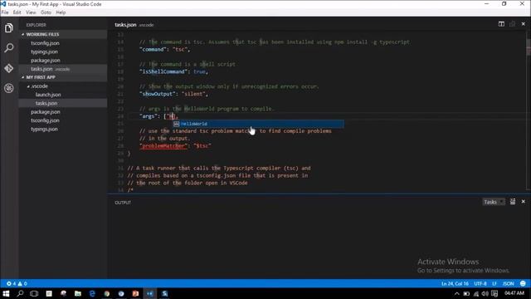Select the tasks.json editor tab title
531x299 pixels.
[125, 25]
